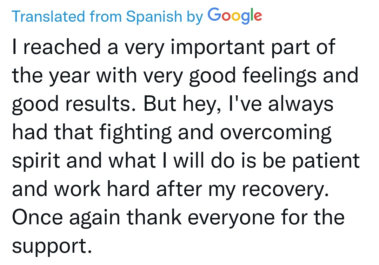
Task: Click the word 'hard' in the text
Action: point(128,189)
